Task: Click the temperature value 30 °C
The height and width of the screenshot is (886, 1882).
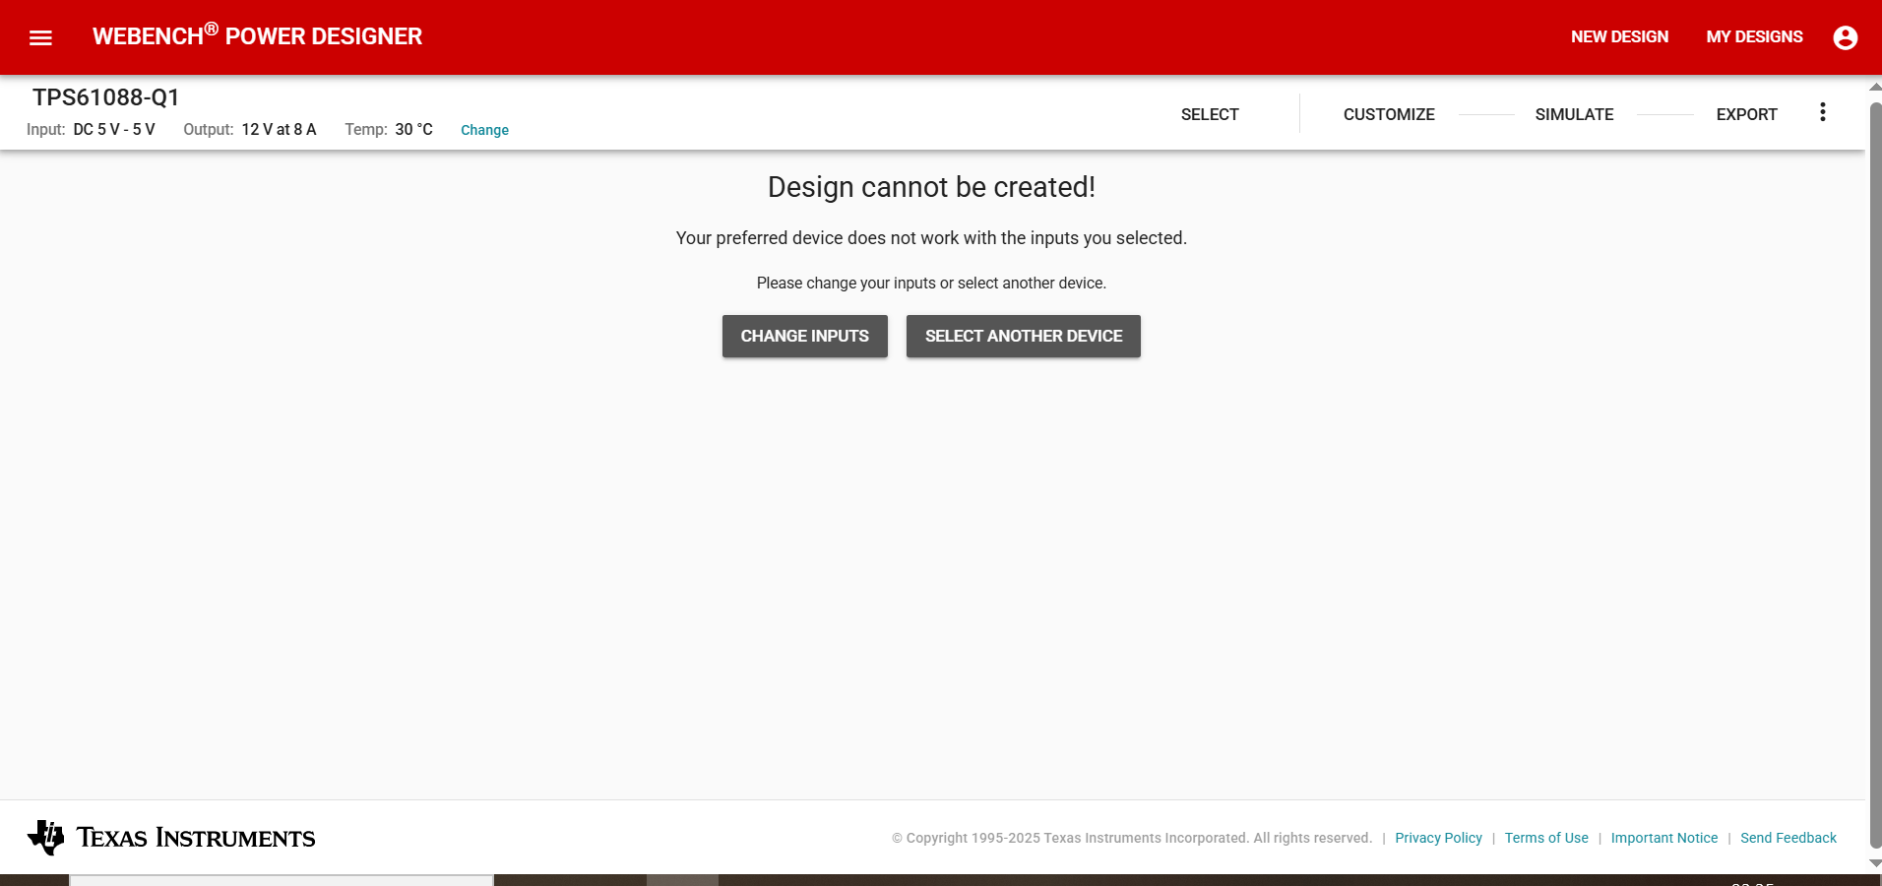Action: tap(414, 129)
